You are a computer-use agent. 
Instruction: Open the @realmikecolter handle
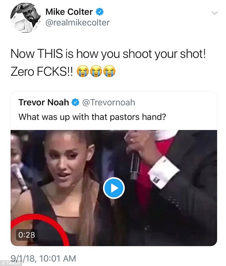coord(77,23)
